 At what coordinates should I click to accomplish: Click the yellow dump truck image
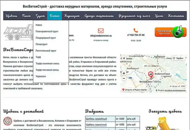163,124
